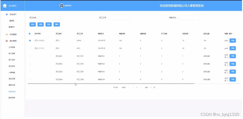243x119 pixels.
Task: Check the checkbox for row 员工姓名8
Action: (x=30, y=79)
